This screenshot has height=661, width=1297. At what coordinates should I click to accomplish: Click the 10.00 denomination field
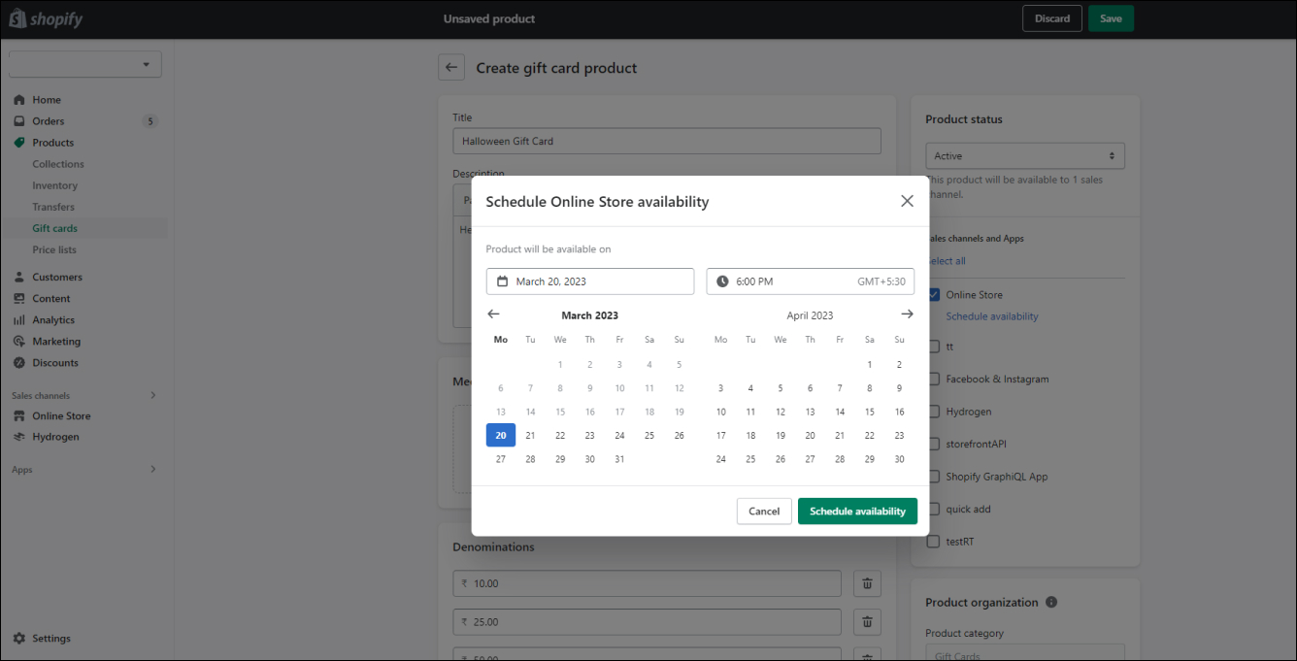coord(647,583)
